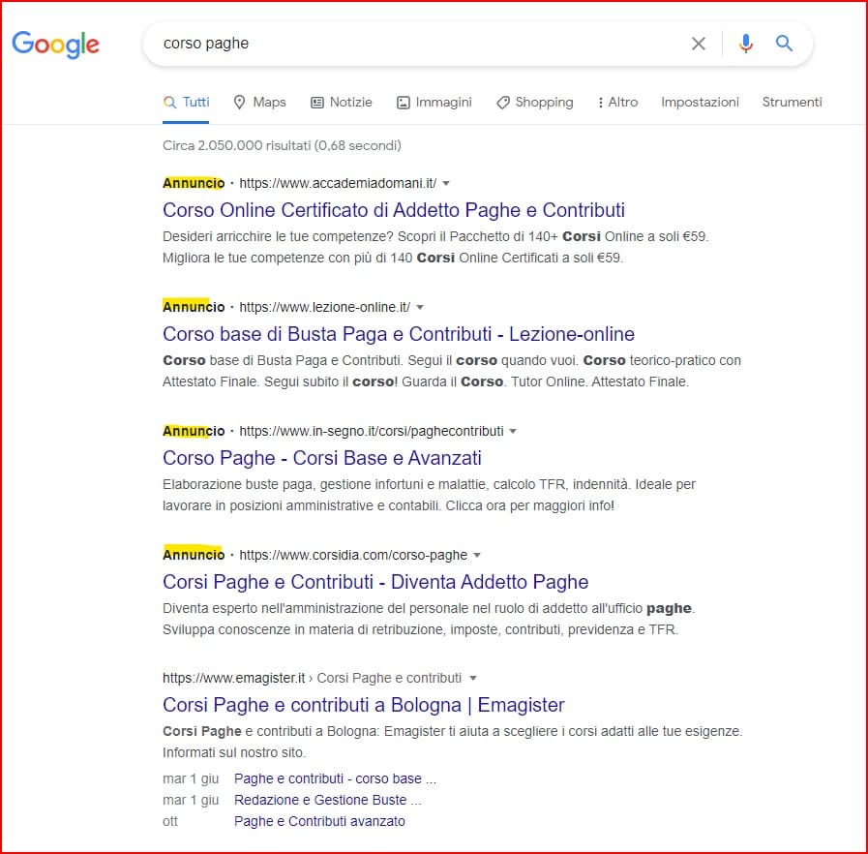Click the Annuncio label of the corsidia ad
Image resolution: width=868 pixels, height=854 pixels.
coord(194,555)
